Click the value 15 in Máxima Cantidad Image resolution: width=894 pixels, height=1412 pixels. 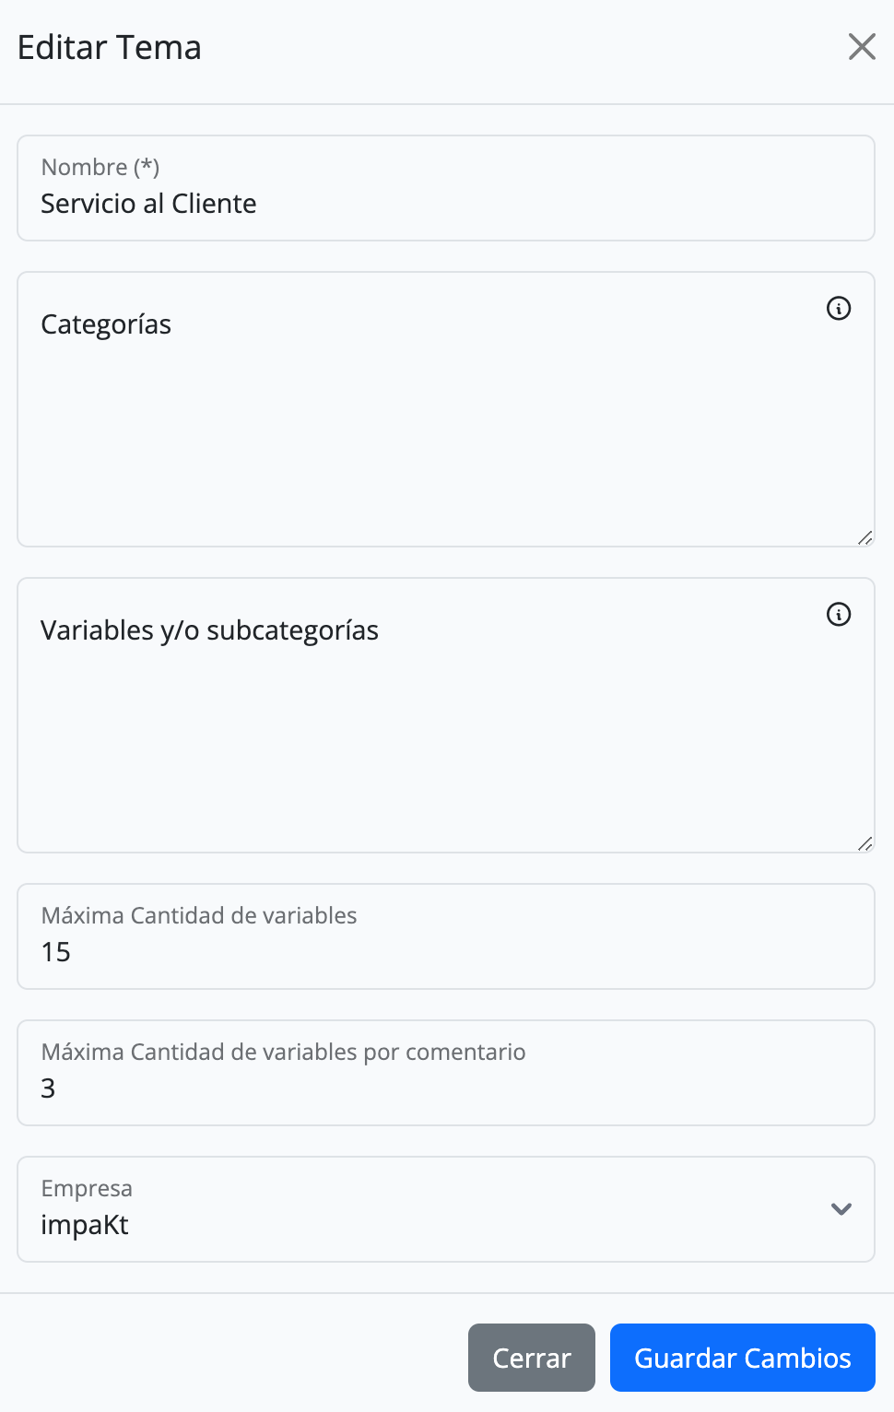55,952
